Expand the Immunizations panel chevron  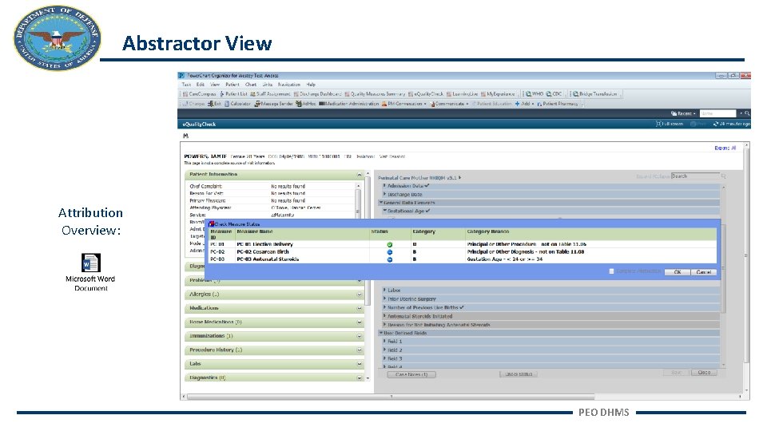click(x=360, y=337)
